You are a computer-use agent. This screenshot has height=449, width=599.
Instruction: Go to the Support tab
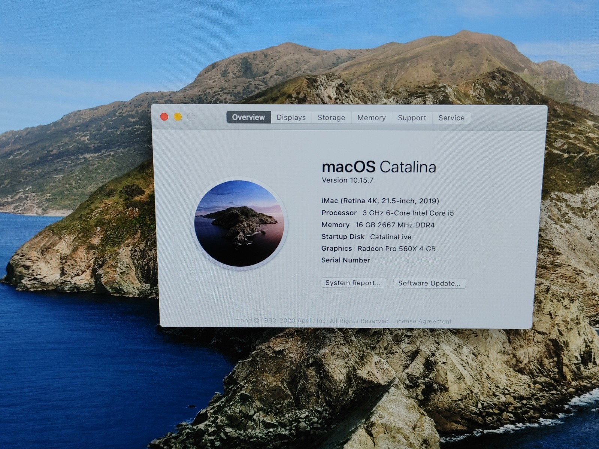[x=412, y=118]
